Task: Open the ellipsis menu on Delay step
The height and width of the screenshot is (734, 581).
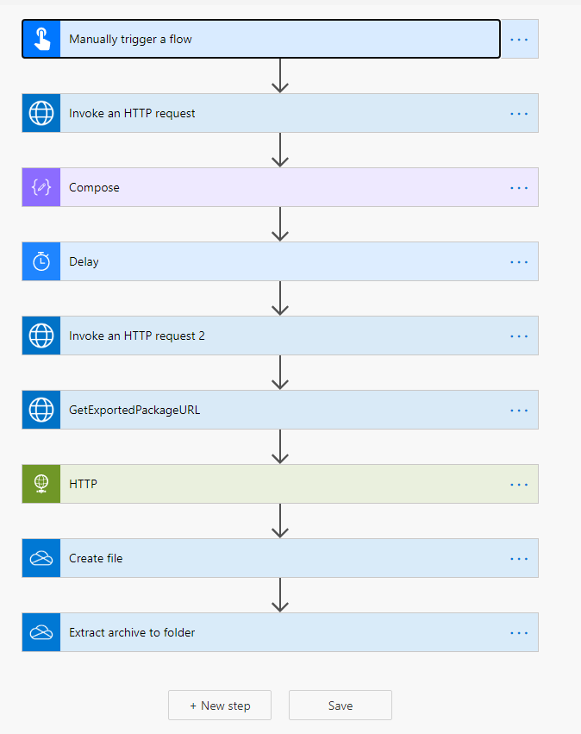Action: (x=519, y=262)
